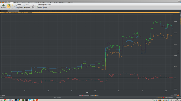This screenshot has height=101, width=181.
Task: Switch to the HM Apps ribbon tab
Action: (30, 3)
